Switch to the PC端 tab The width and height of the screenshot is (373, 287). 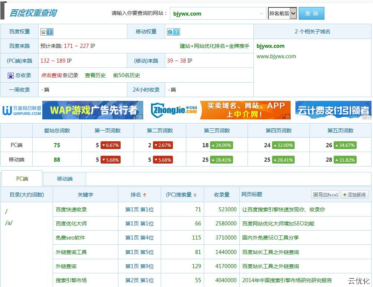[x=22, y=179]
